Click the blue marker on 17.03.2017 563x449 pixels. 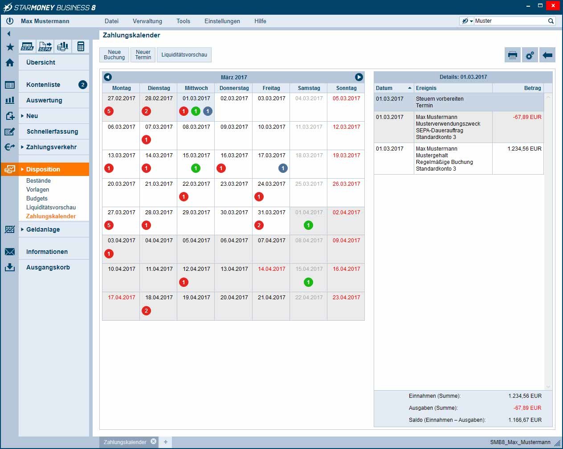pos(283,168)
